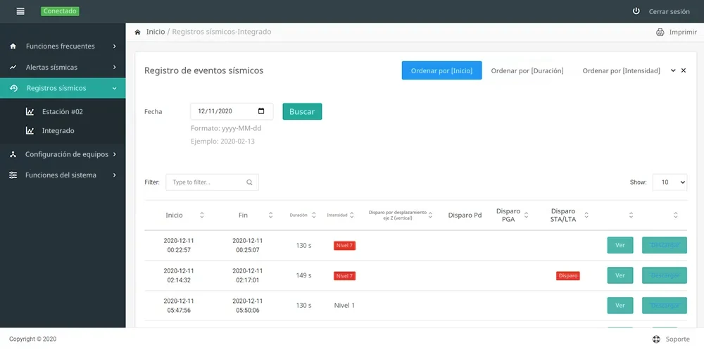Click the Alertas sísmicas chart icon
The image size is (704, 350).
click(13, 68)
